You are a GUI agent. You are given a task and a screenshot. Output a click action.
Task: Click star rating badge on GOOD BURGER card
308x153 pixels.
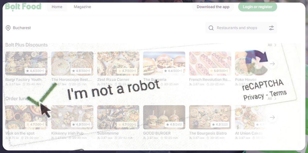(174, 124)
